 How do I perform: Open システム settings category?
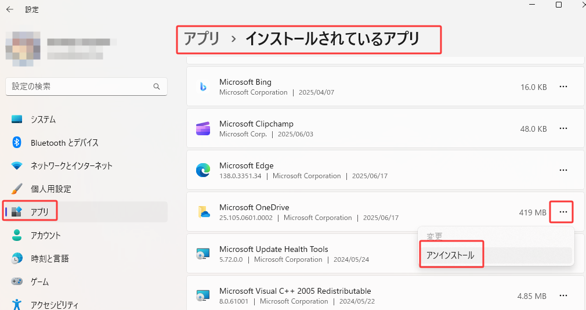pos(86,119)
